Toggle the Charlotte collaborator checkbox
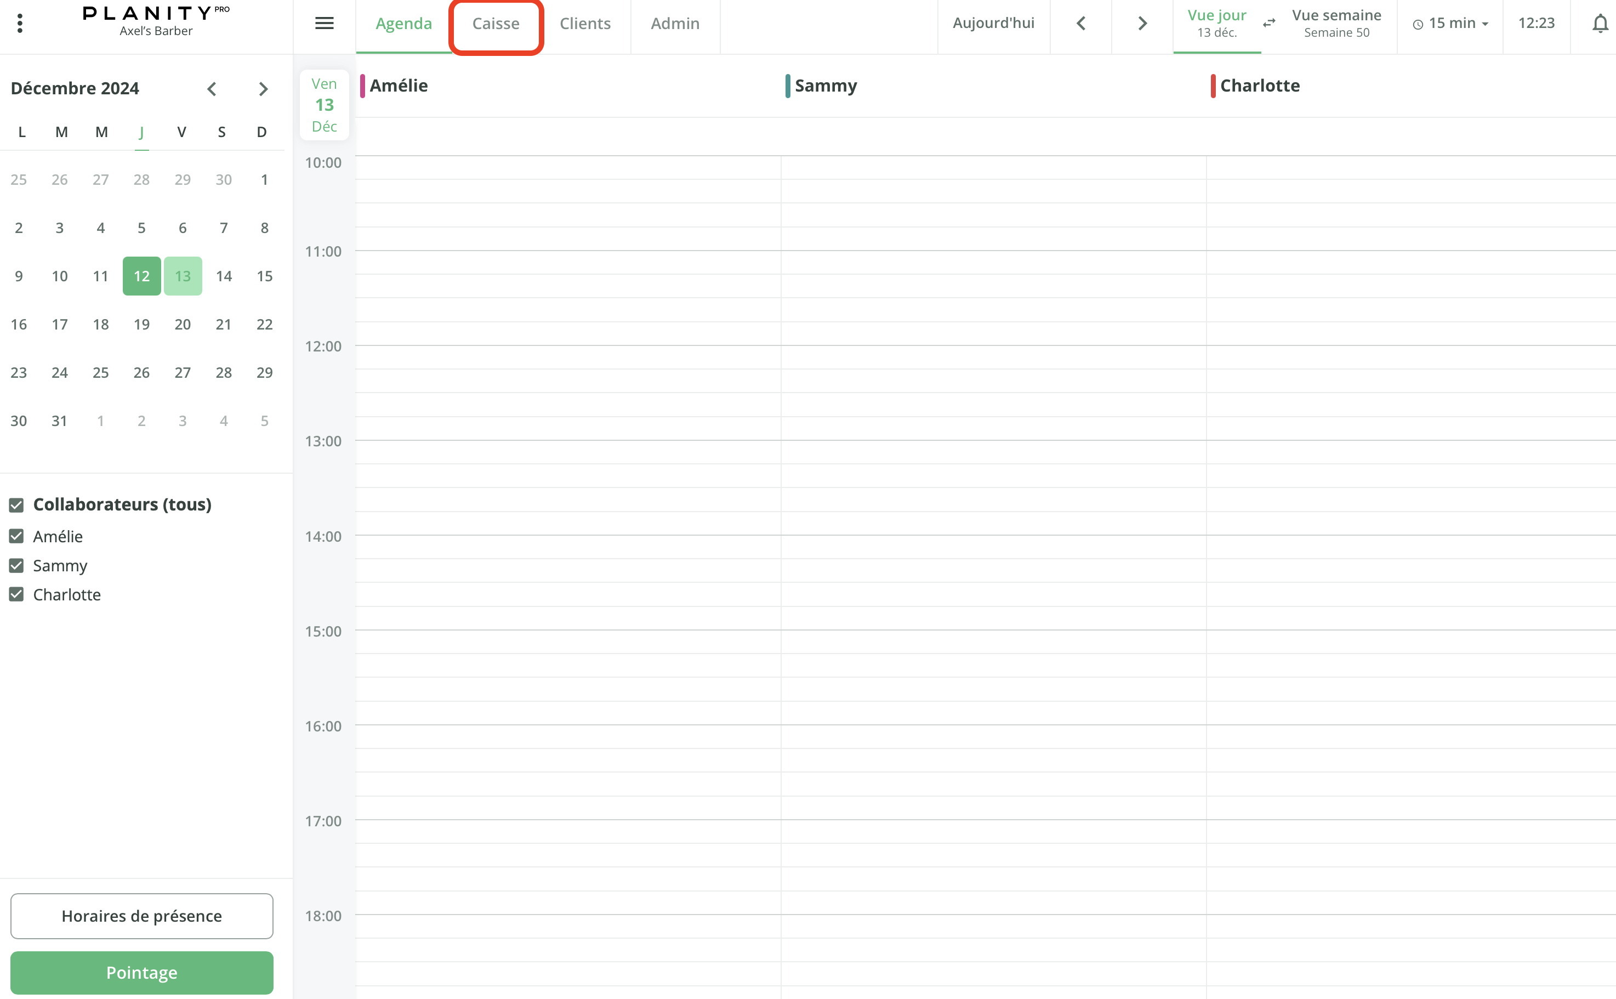Image resolution: width=1616 pixels, height=999 pixels. point(16,595)
